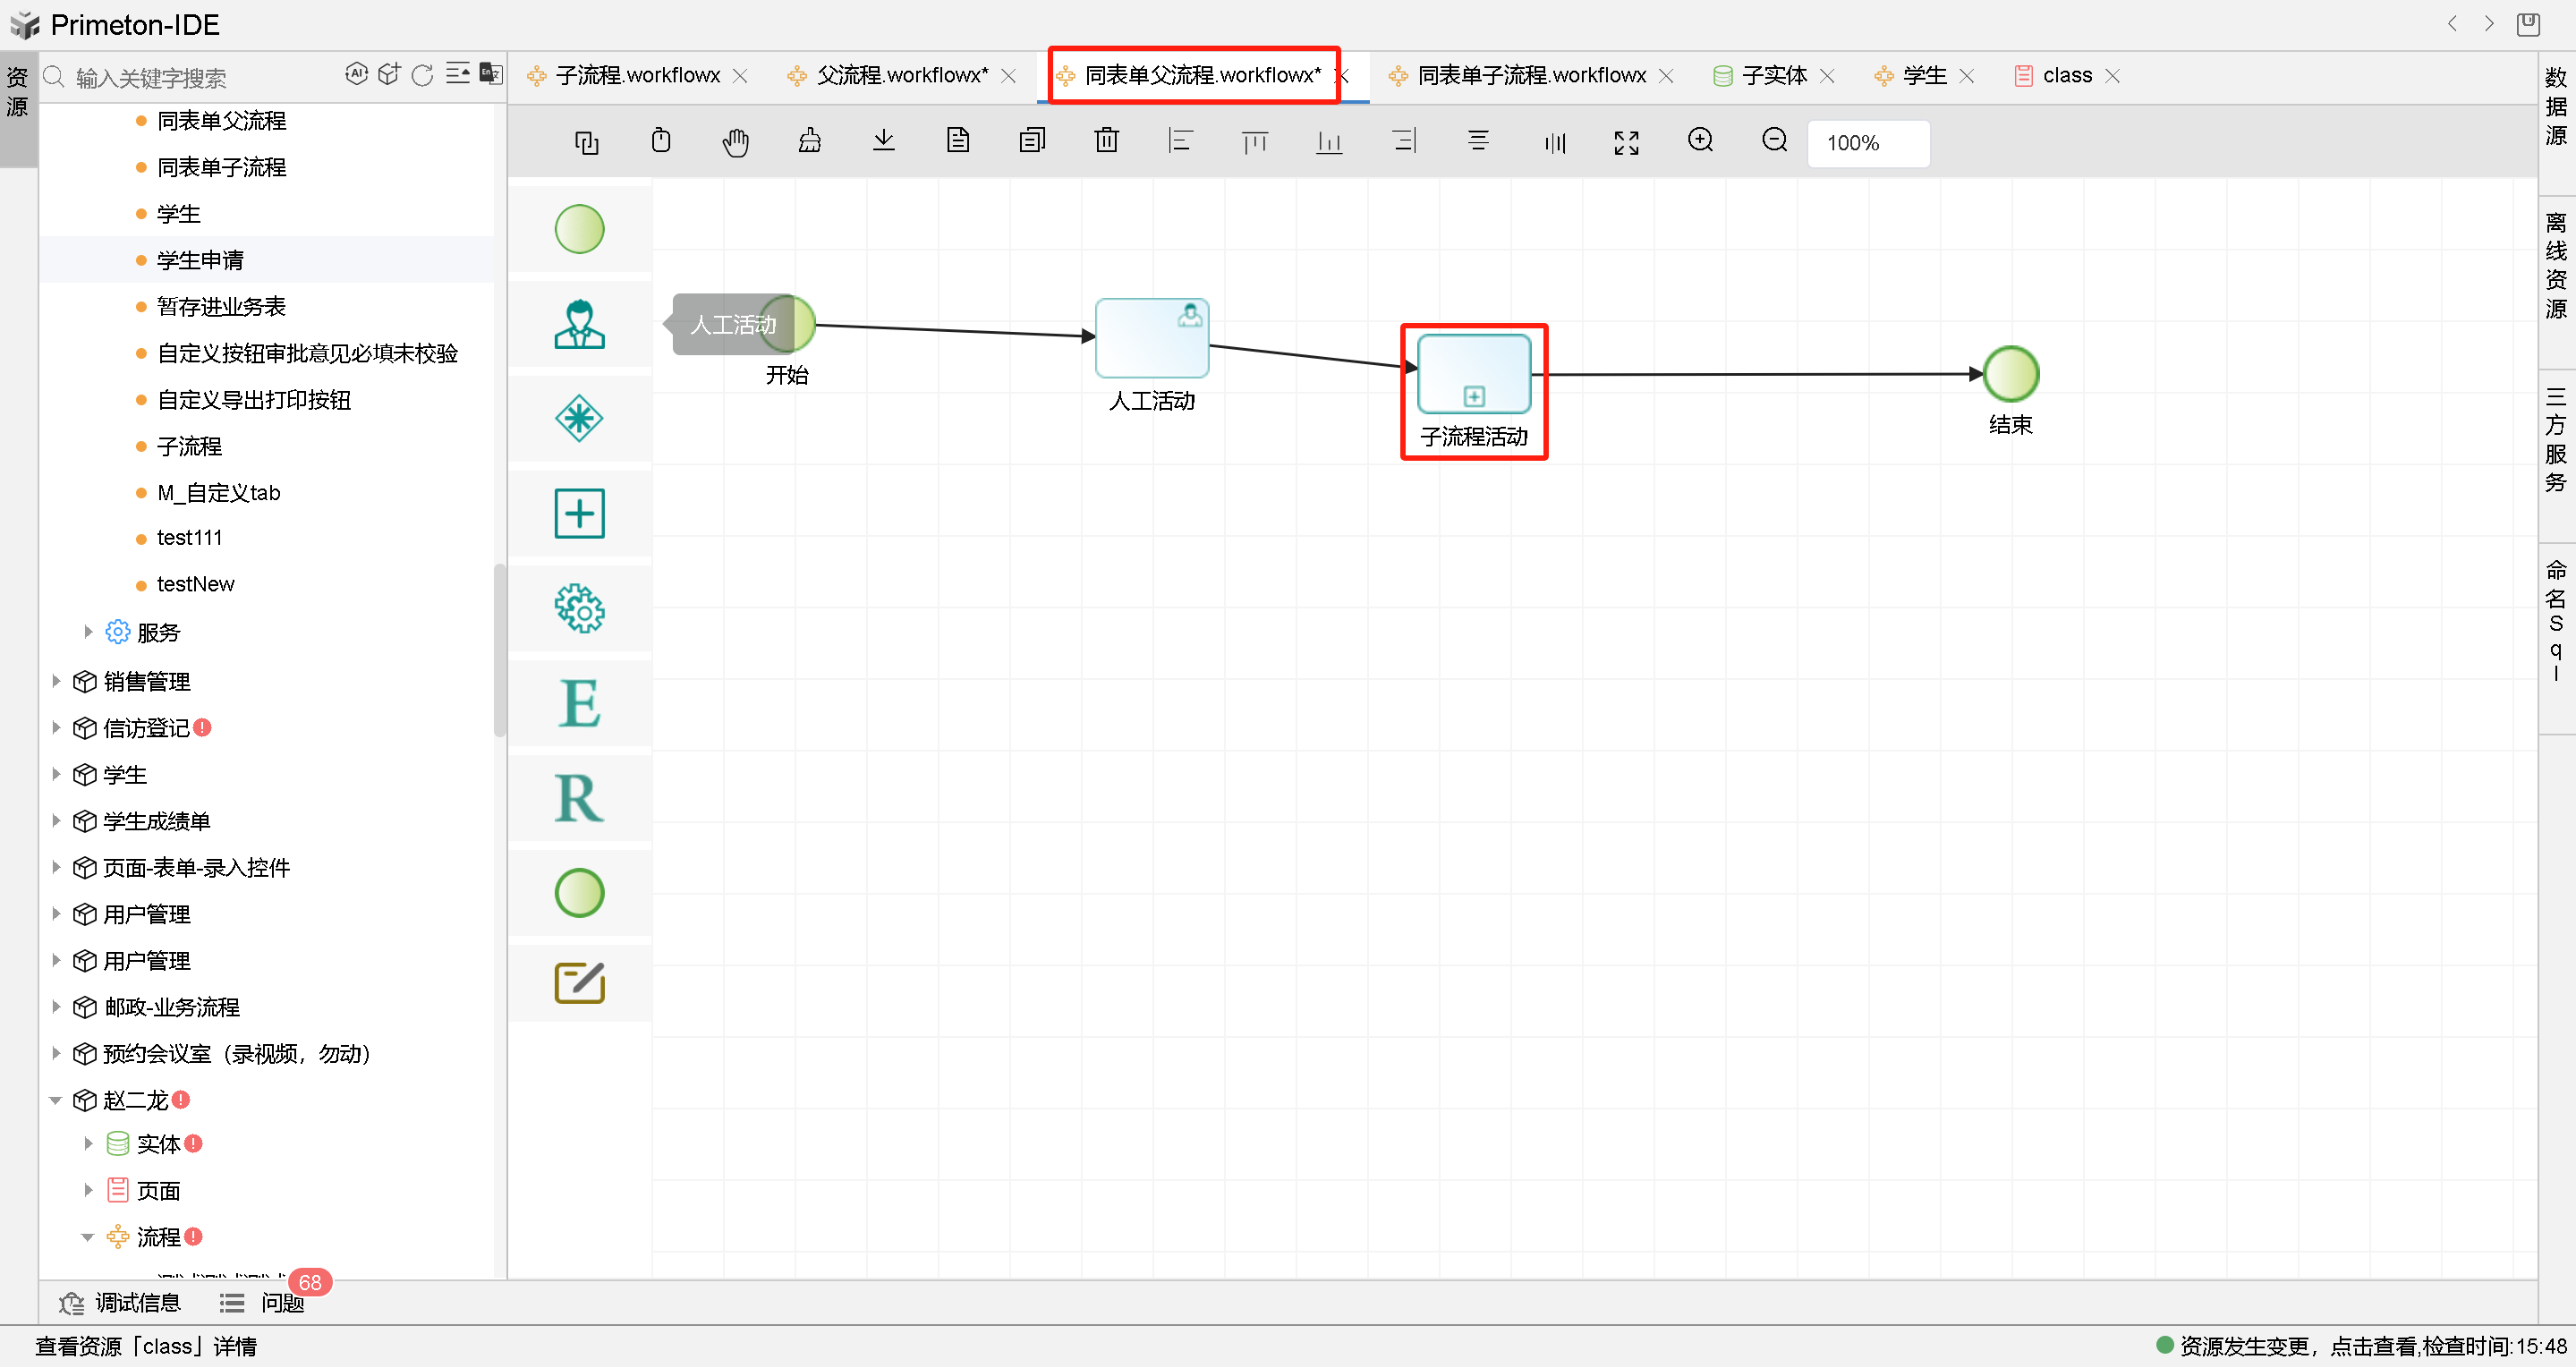Viewport: 2576px width, 1368px height.
Task: Select the 学生申请 tree item
Action: pos(200,261)
